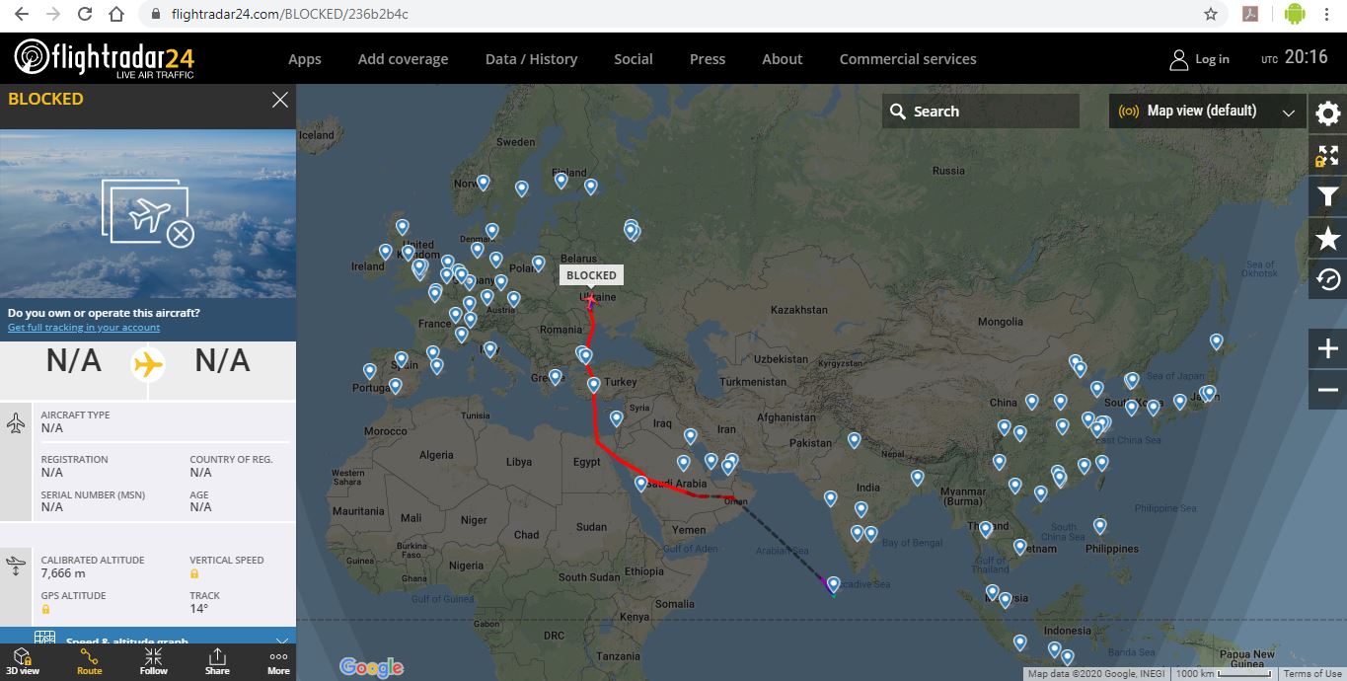Focus the map Search field
1347x681 pixels.
click(x=981, y=112)
